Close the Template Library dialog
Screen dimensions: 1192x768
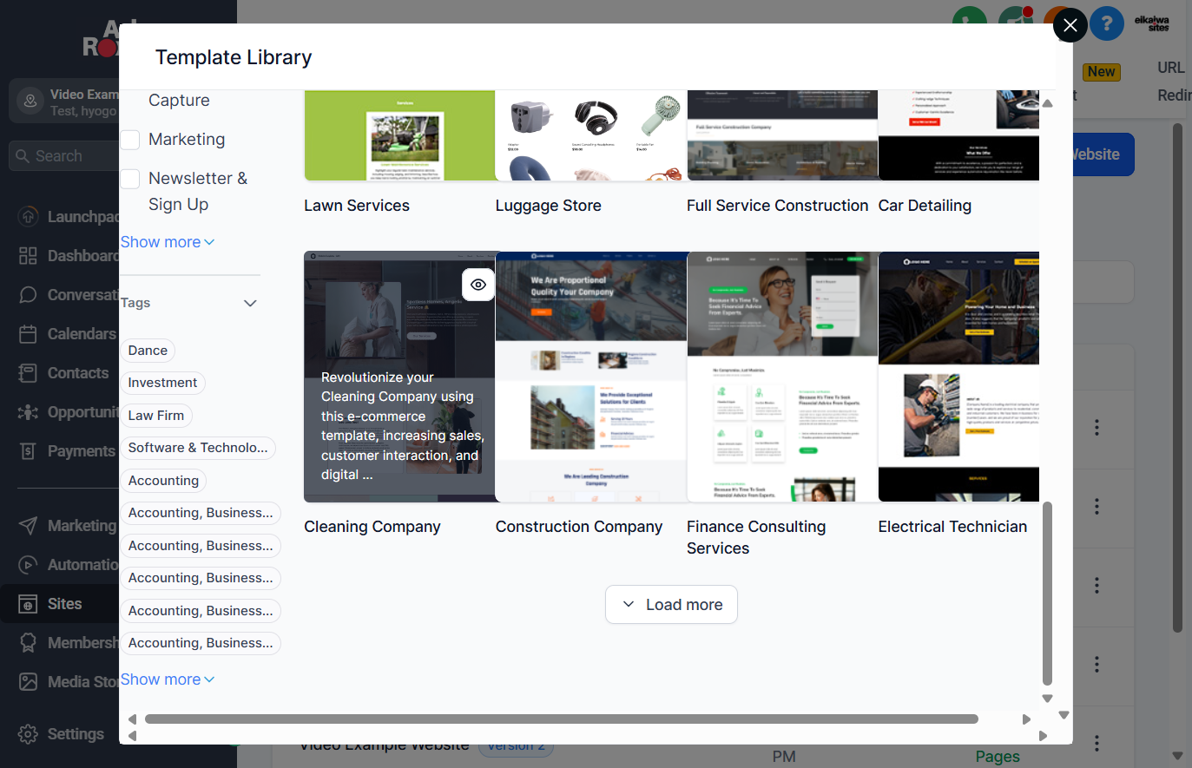point(1070,25)
